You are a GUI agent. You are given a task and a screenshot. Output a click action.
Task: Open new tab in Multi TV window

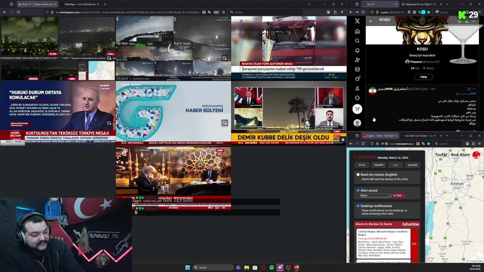coord(105,4)
